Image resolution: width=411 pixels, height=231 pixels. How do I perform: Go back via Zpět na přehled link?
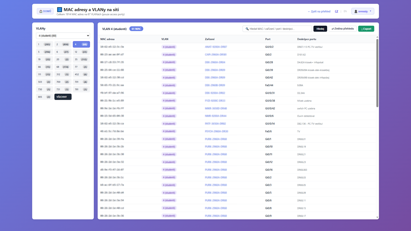pyautogui.click(x=319, y=11)
